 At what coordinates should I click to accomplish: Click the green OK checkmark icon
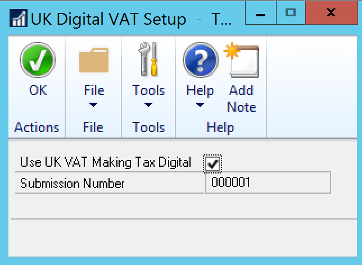coord(38,60)
